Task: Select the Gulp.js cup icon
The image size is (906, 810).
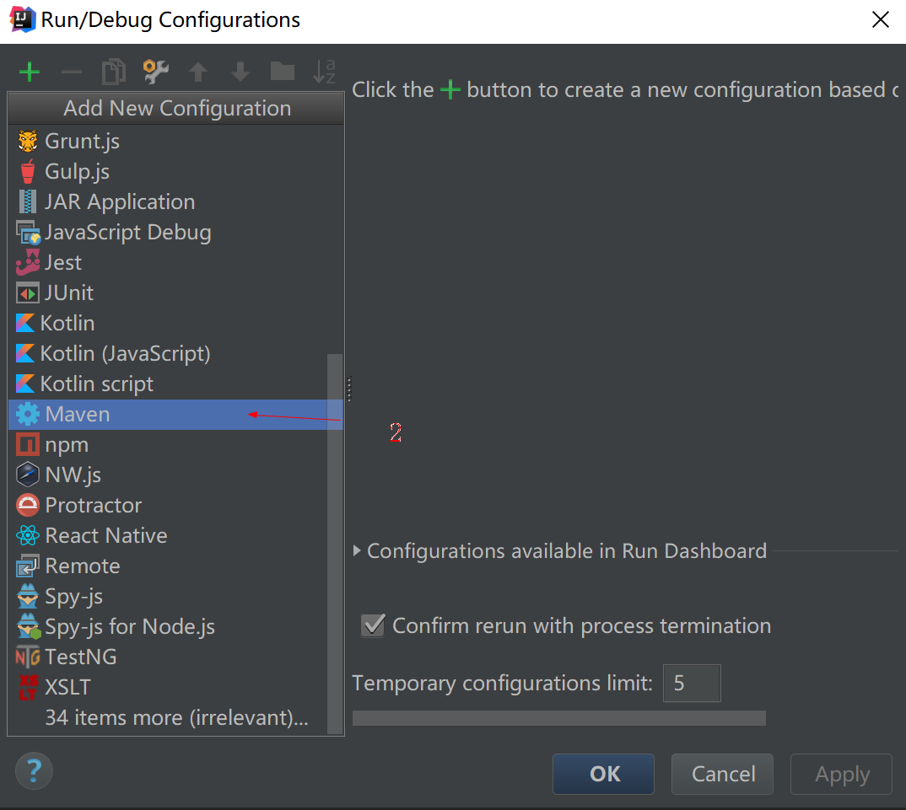Action: click(27, 171)
